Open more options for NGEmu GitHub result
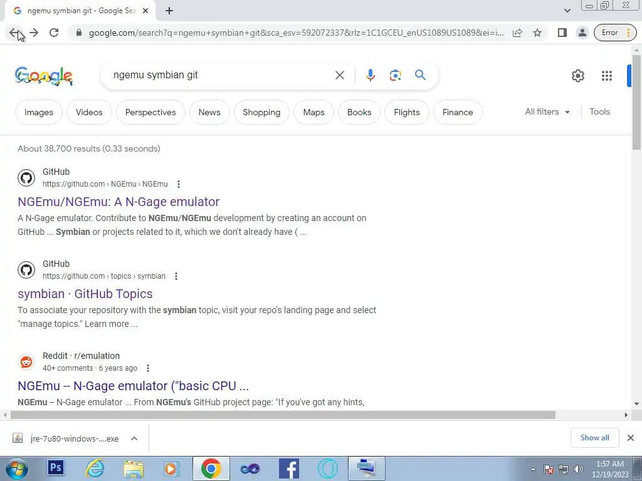The width and height of the screenshot is (642, 481). [178, 184]
